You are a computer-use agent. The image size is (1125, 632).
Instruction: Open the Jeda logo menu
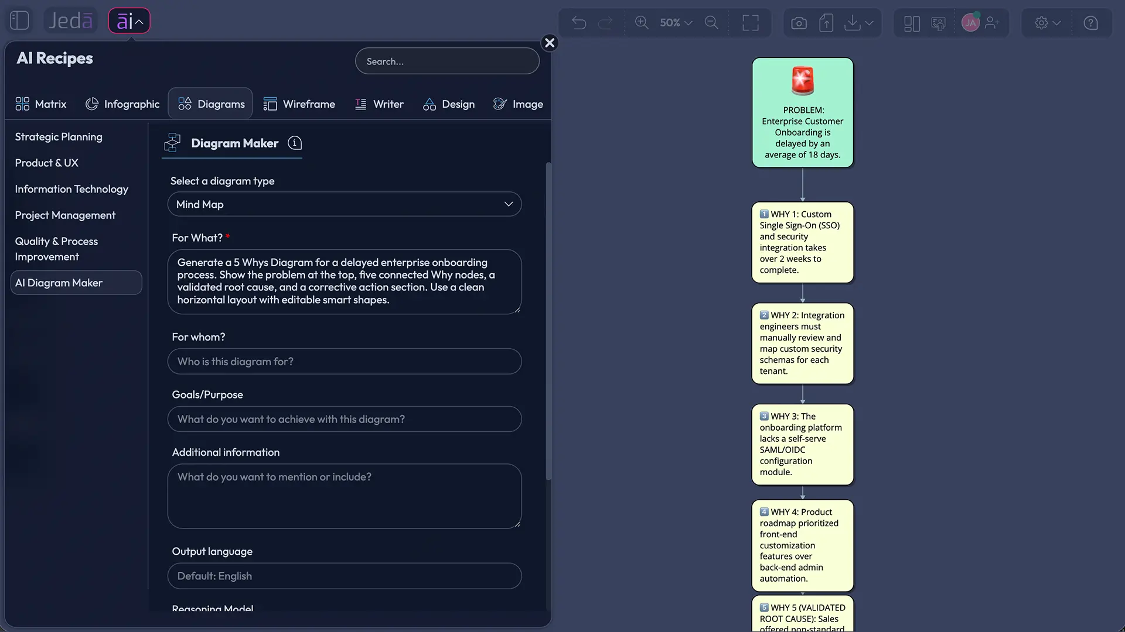pos(70,21)
